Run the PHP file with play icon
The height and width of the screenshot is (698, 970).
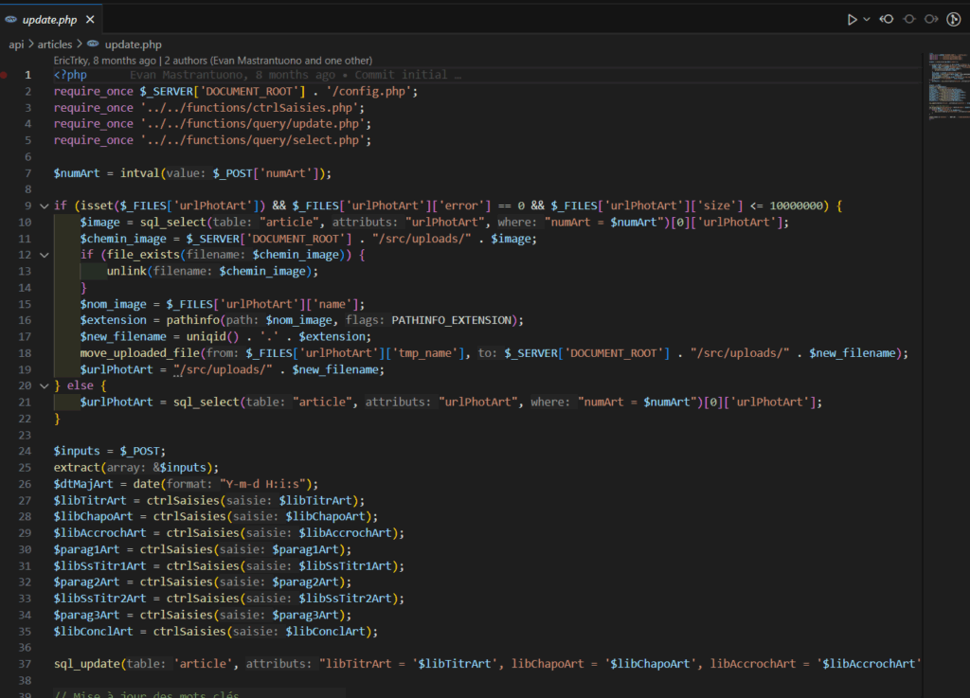[852, 19]
